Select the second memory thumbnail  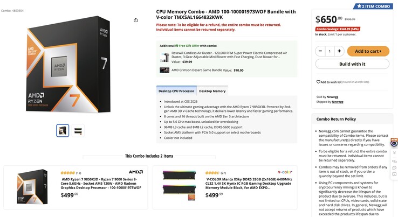pos(78,130)
